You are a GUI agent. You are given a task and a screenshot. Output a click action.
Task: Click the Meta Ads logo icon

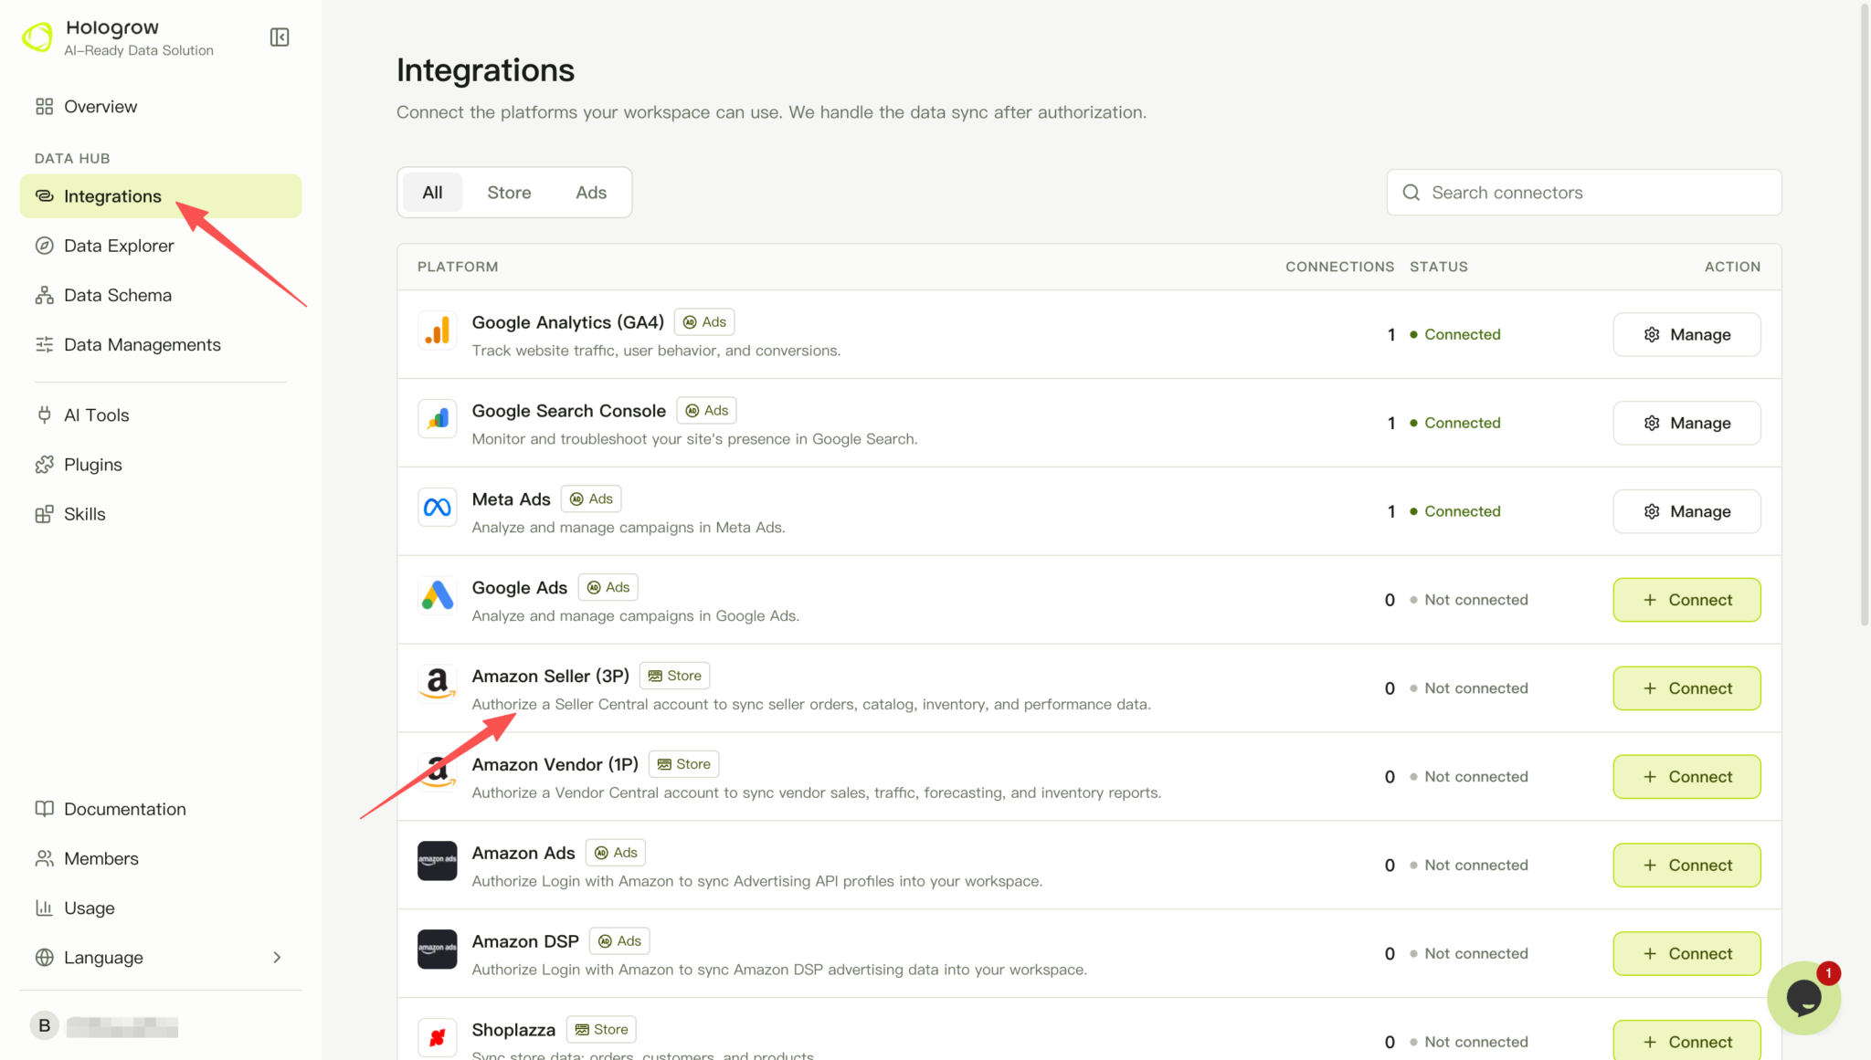click(437, 507)
